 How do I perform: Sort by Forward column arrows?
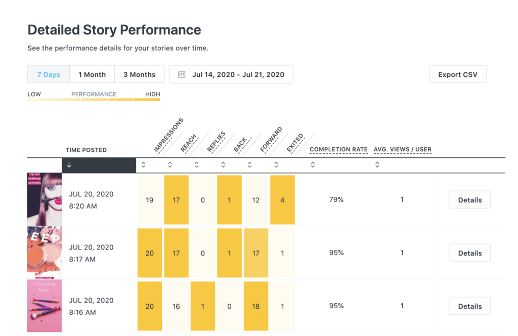[x=250, y=165]
